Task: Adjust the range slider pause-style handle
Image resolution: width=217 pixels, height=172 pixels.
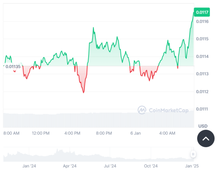Action: tap(193, 154)
